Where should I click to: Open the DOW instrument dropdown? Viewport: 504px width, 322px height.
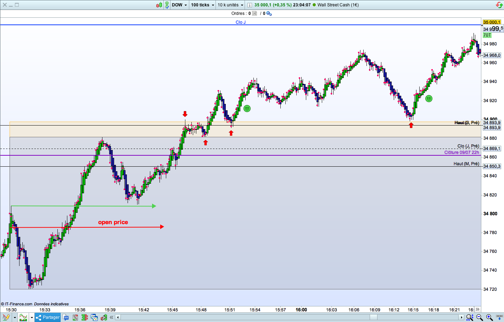coord(179,5)
